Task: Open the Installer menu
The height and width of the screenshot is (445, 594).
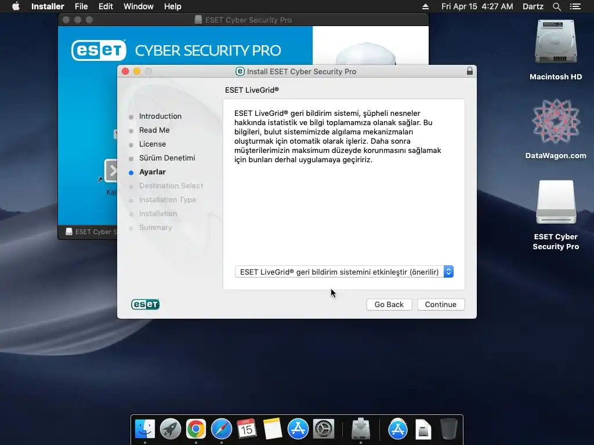Action: pyautogui.click(x=48, y=6)
